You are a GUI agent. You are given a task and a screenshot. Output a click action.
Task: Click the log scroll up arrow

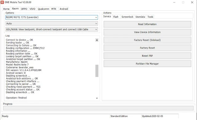pyautogui.click(x=97, y=40)
